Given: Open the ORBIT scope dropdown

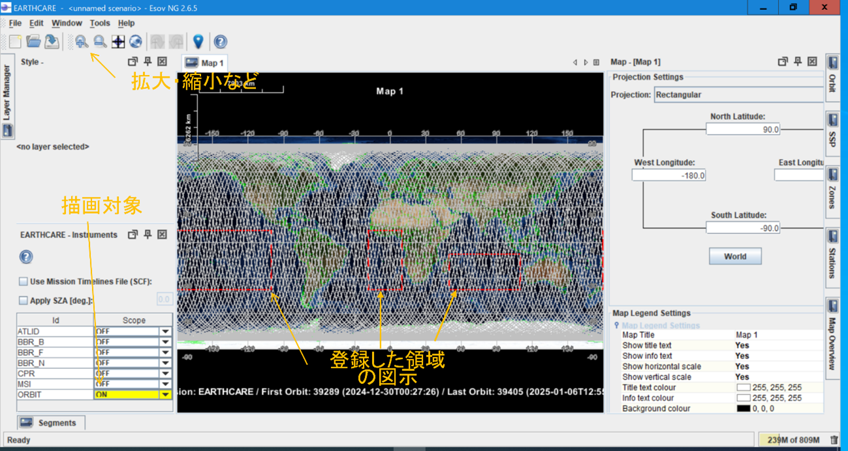Looking at the screenshot, I should (166, 394).
